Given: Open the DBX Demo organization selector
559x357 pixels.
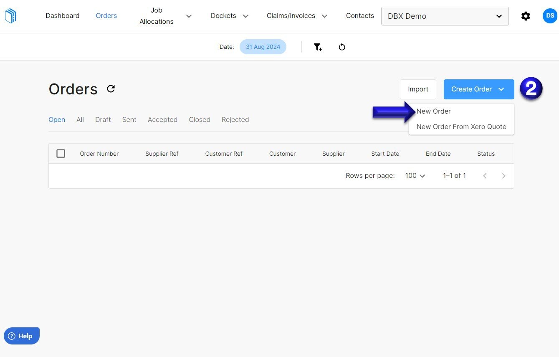Looking at the screenshot, I should 445,16.
